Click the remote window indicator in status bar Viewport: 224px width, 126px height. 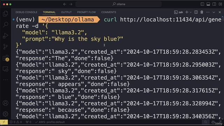pyautogui.click(x=4, y=122)
